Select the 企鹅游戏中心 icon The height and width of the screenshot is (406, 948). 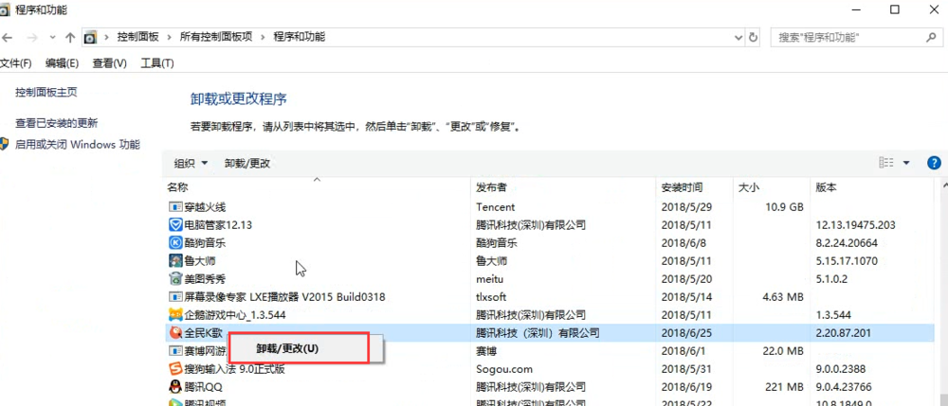click(x=175, y=315)
